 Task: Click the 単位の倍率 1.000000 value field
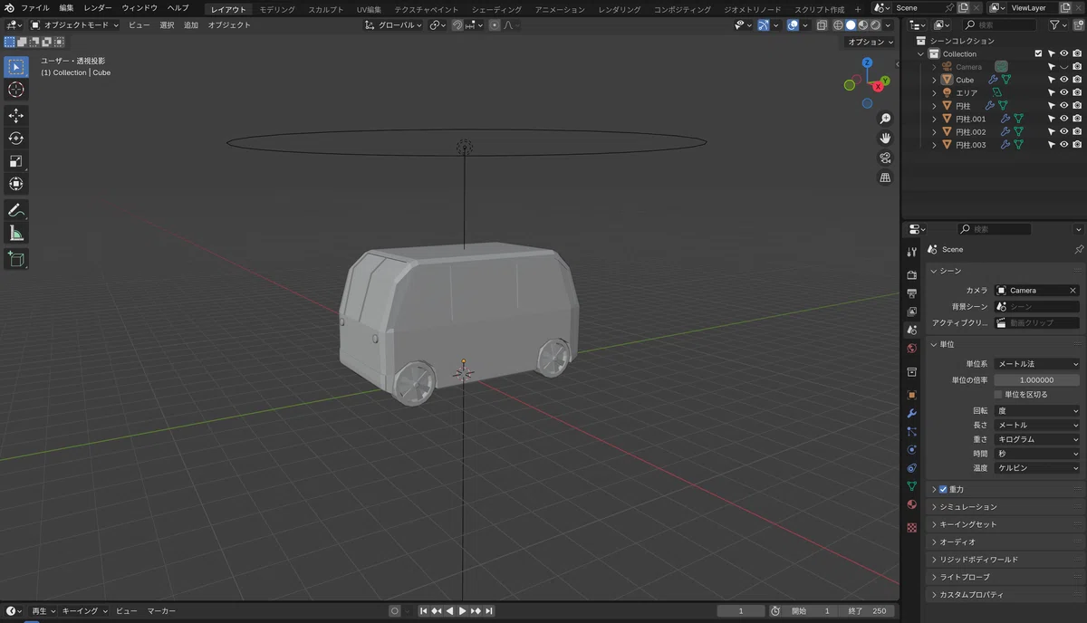pos(1037,380)
